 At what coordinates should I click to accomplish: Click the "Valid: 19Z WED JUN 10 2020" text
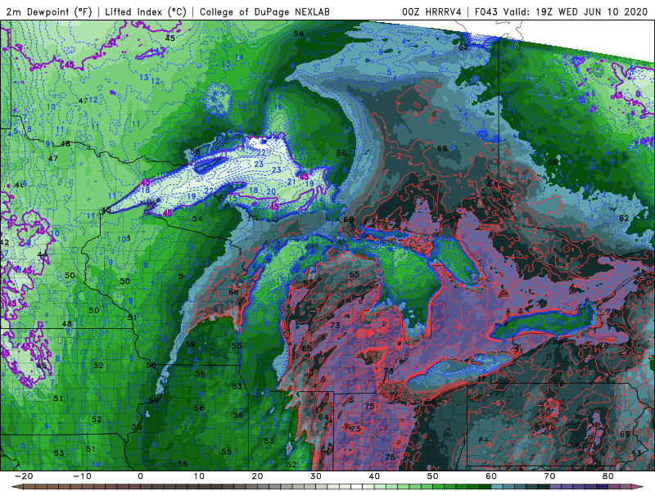click(576, 11)
